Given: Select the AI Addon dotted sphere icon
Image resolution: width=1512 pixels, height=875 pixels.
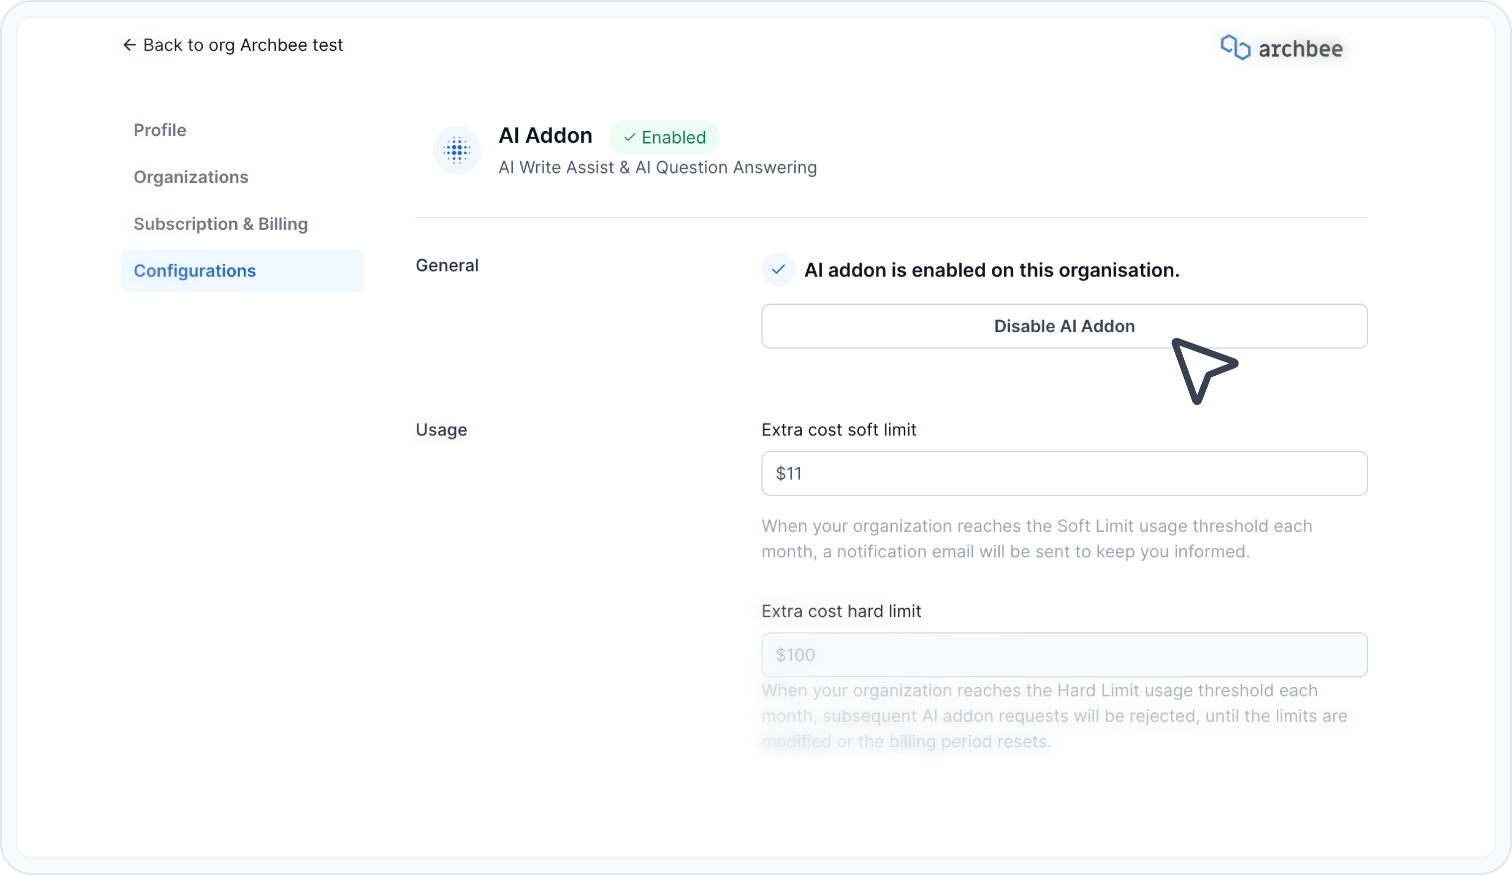Looking at the screenshot, I should coord(456,150).
